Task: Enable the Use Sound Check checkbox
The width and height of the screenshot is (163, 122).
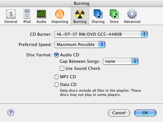Action: 62,68
